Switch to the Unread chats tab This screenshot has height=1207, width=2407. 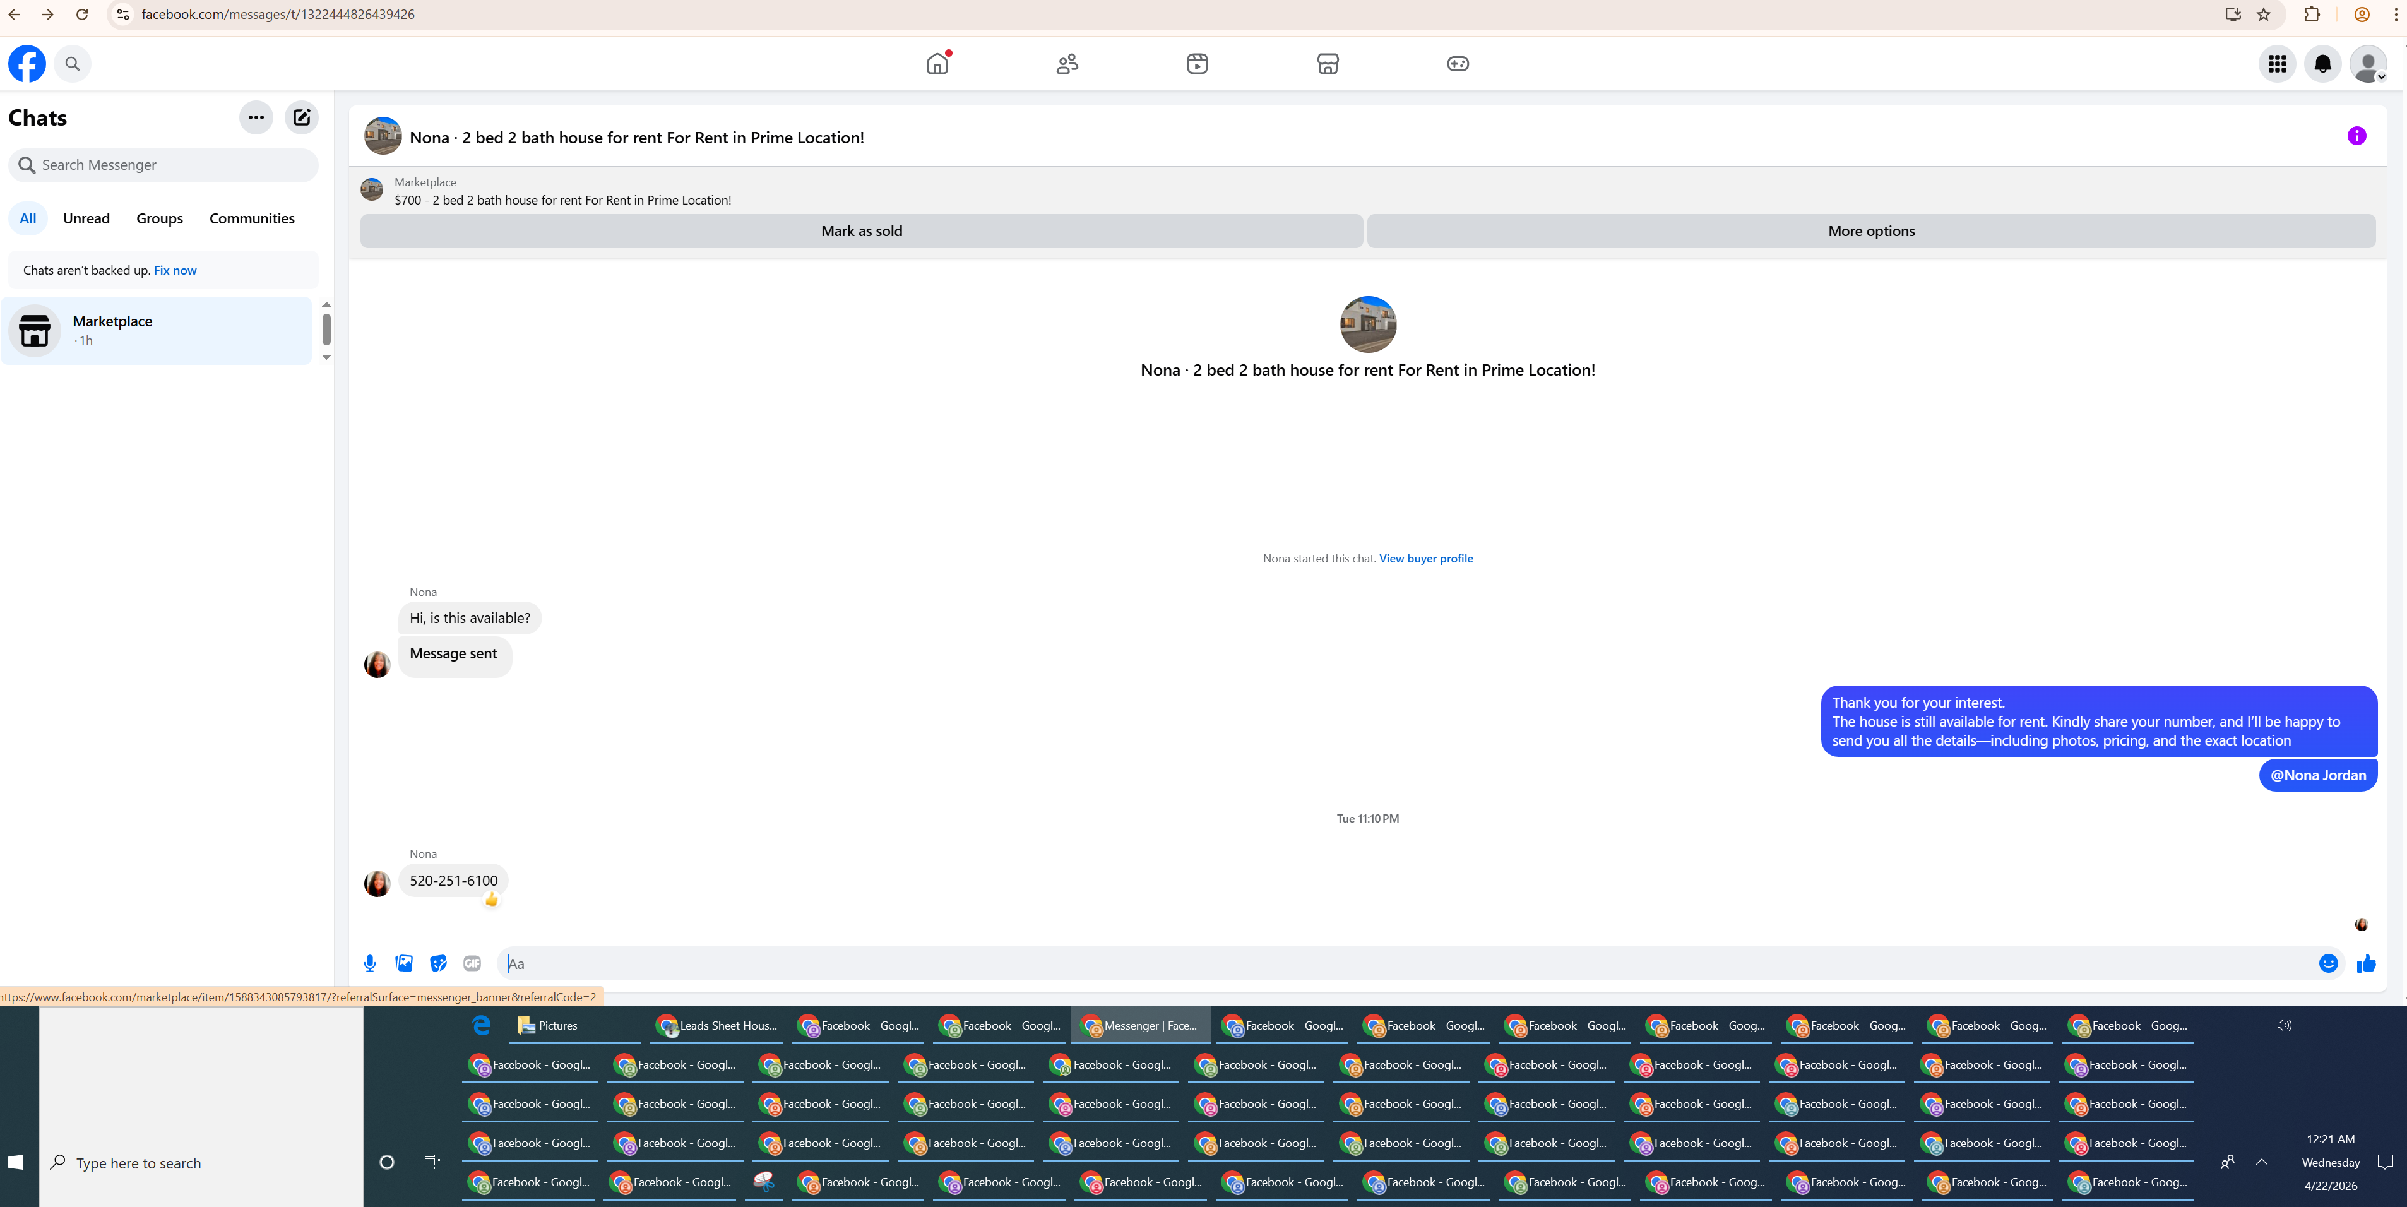click(86, 218)
